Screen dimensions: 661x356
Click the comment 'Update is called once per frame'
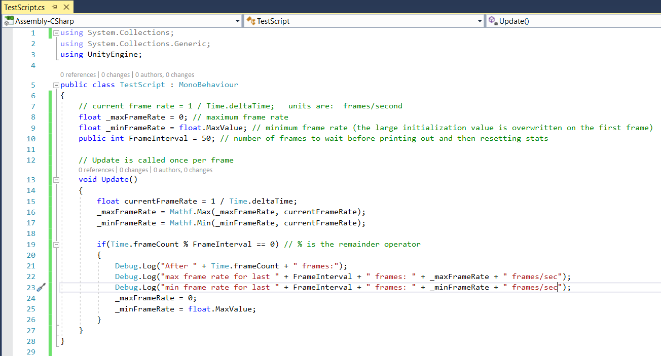tap(163, 160)
